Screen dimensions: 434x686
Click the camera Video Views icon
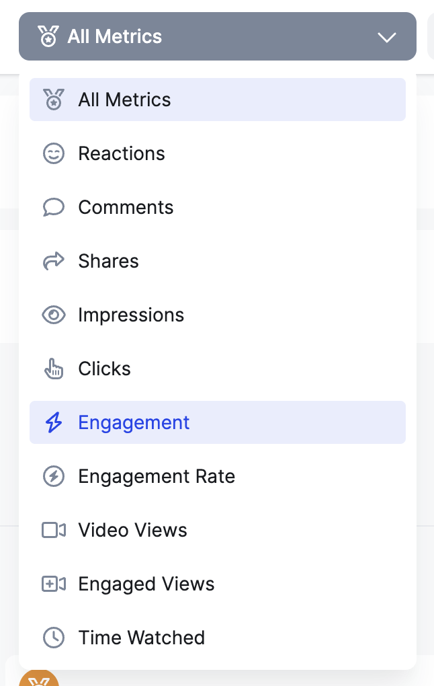(53, 530)
